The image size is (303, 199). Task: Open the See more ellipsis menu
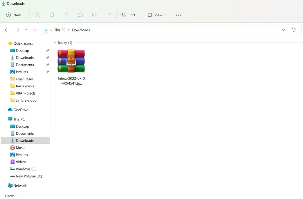[x=178, y=15]
